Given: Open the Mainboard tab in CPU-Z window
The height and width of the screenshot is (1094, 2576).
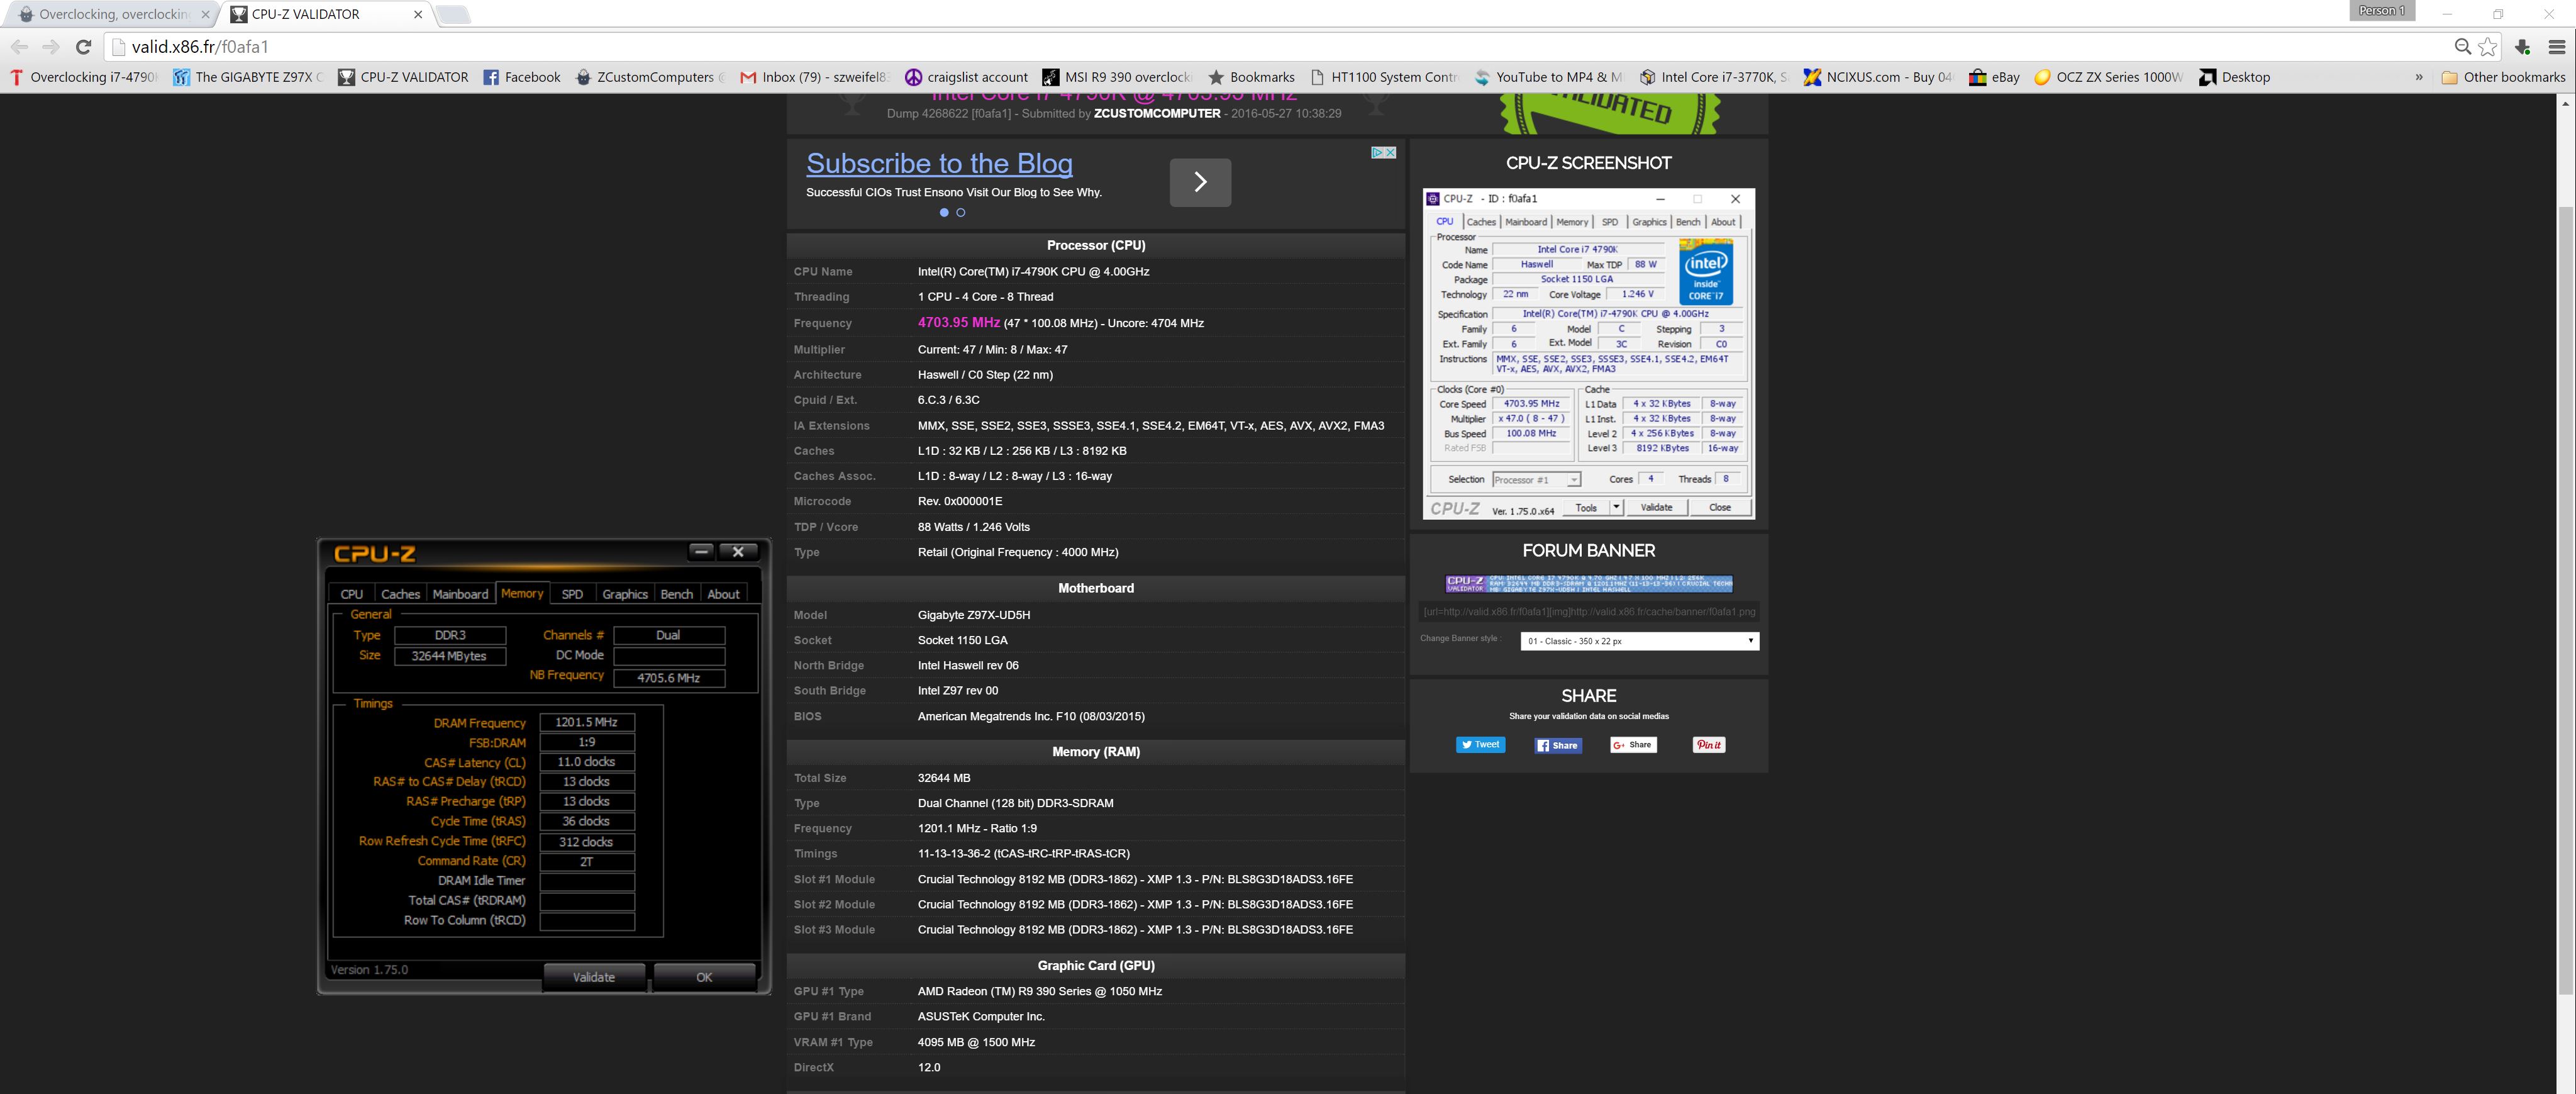Looking at the screenshot, I should point(460,594).
